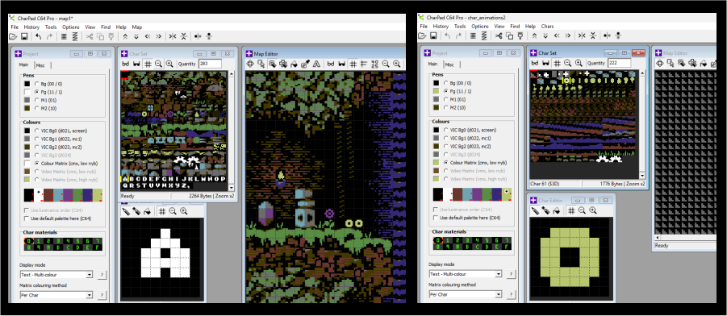Zoom in on the map1 Char Set
This screenshot has height=316, width=727.
click(169, 64)
